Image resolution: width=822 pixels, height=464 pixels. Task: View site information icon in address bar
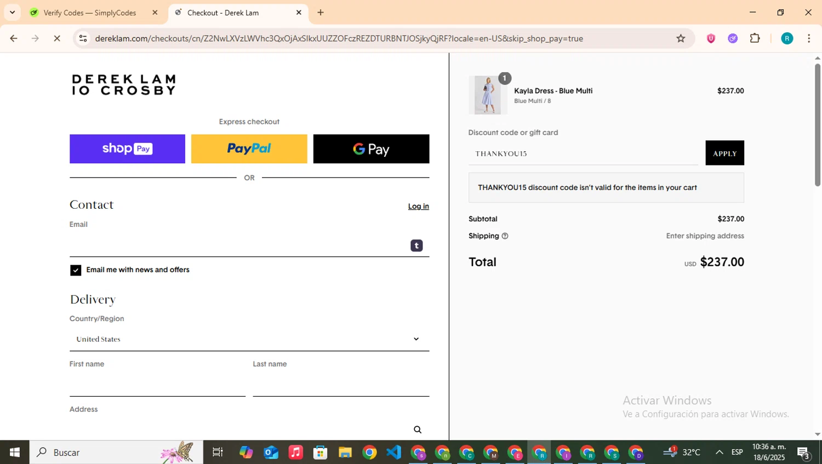point(83,38)
